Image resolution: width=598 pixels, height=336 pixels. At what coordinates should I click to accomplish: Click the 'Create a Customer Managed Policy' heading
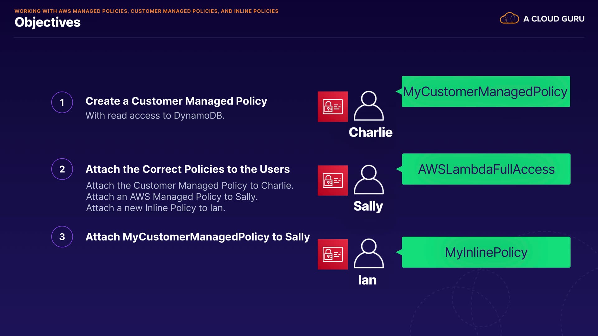[x=176, y=101]
